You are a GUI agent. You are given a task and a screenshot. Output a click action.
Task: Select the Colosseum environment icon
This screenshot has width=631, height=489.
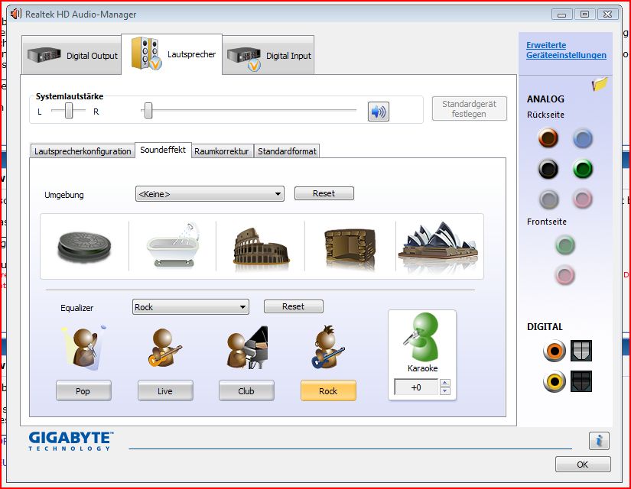261,247
